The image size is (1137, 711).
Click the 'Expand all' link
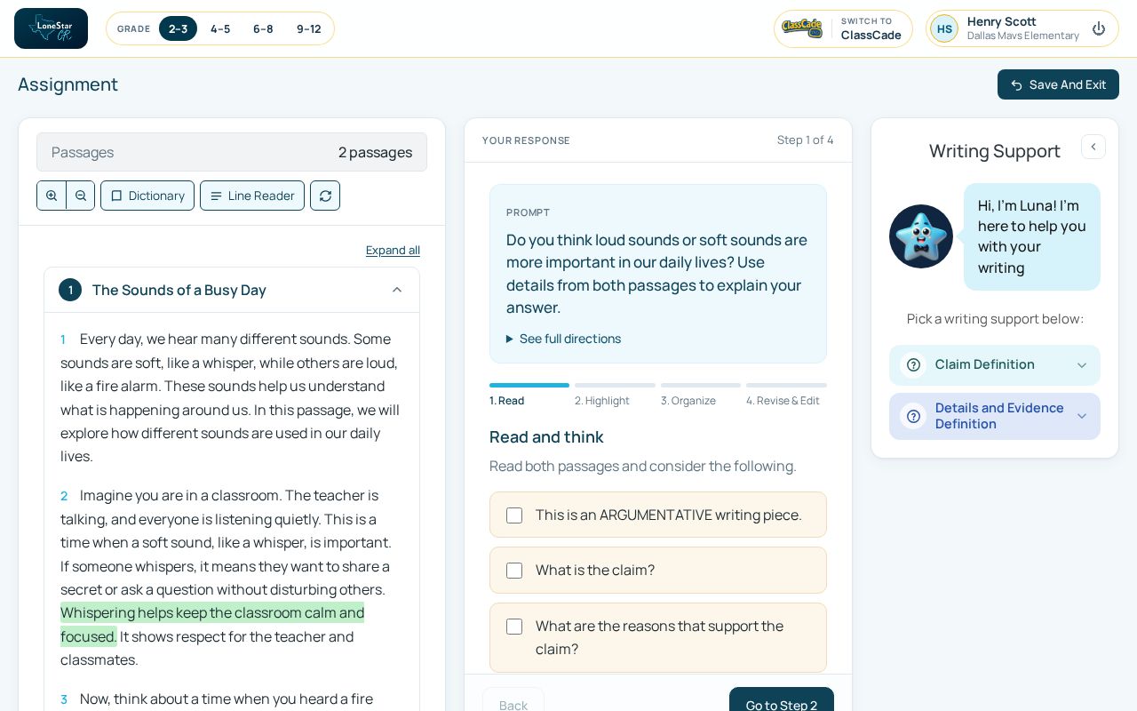(393, 250)
